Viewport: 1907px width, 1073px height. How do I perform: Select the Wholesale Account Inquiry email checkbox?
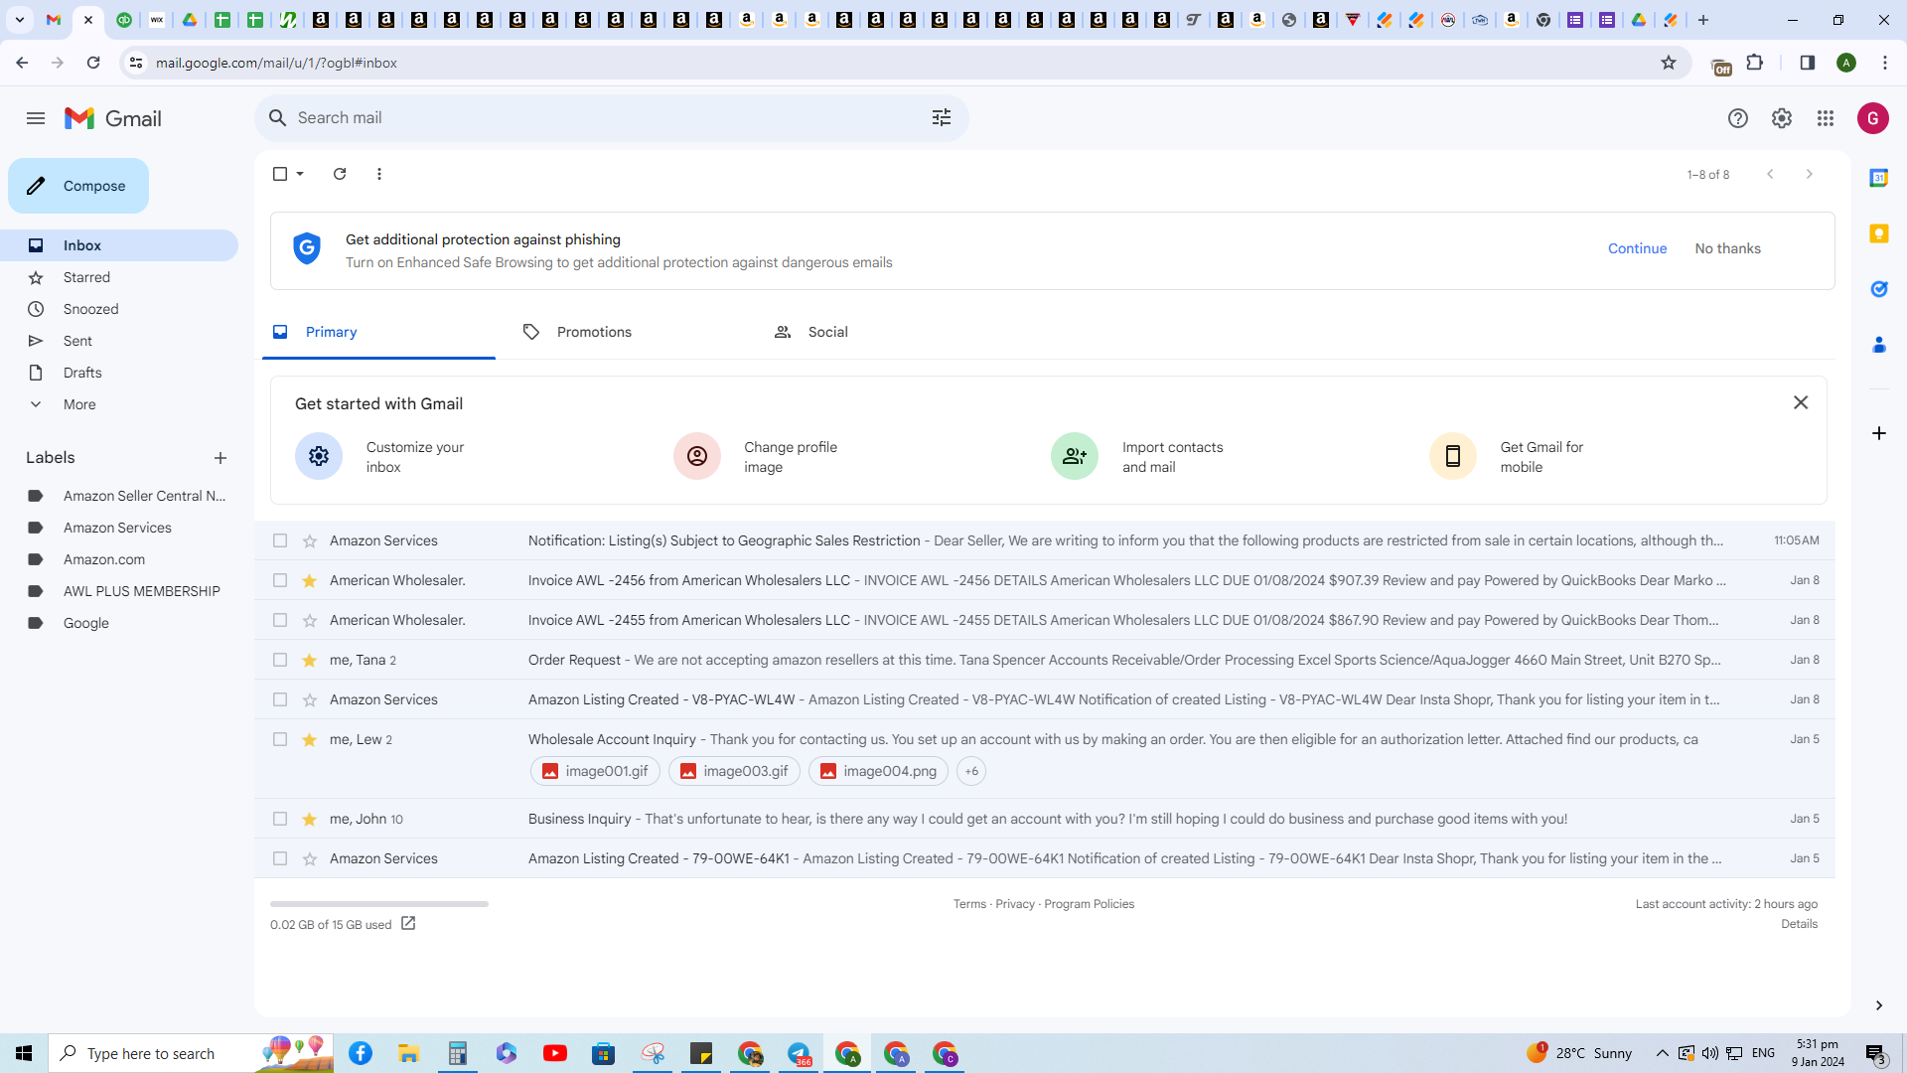pyautogui.click(x=280, y=740)
